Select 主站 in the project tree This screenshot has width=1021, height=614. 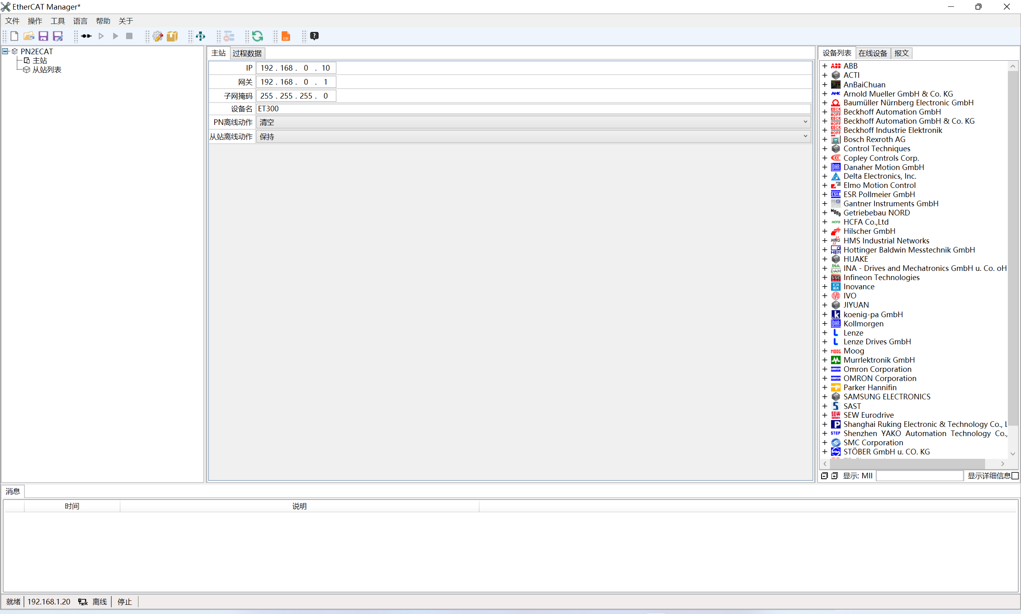40,60
